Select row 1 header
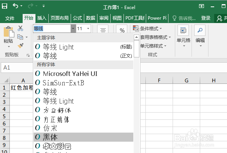The width and height of the screenshot is (227, 153). 5,88
